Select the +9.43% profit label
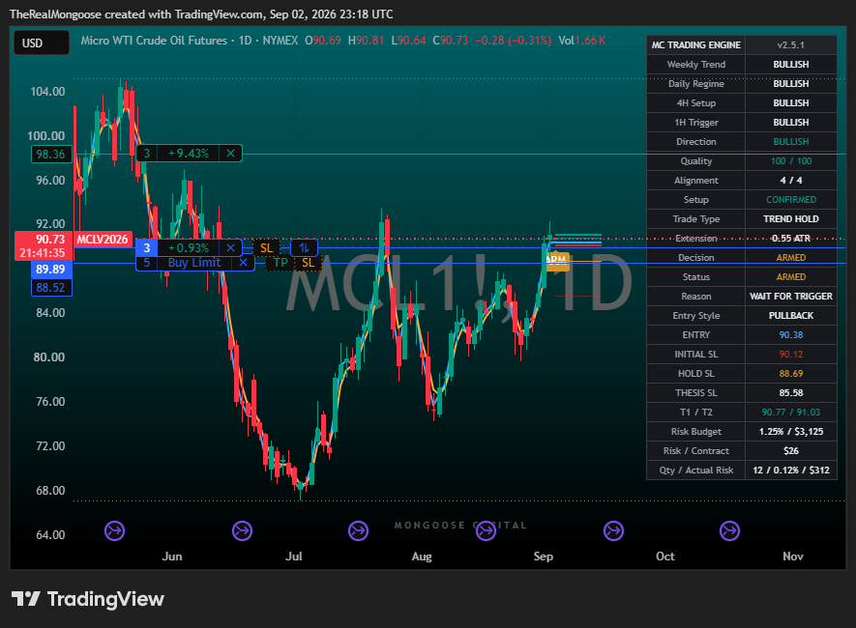 (x=189, y=154)
